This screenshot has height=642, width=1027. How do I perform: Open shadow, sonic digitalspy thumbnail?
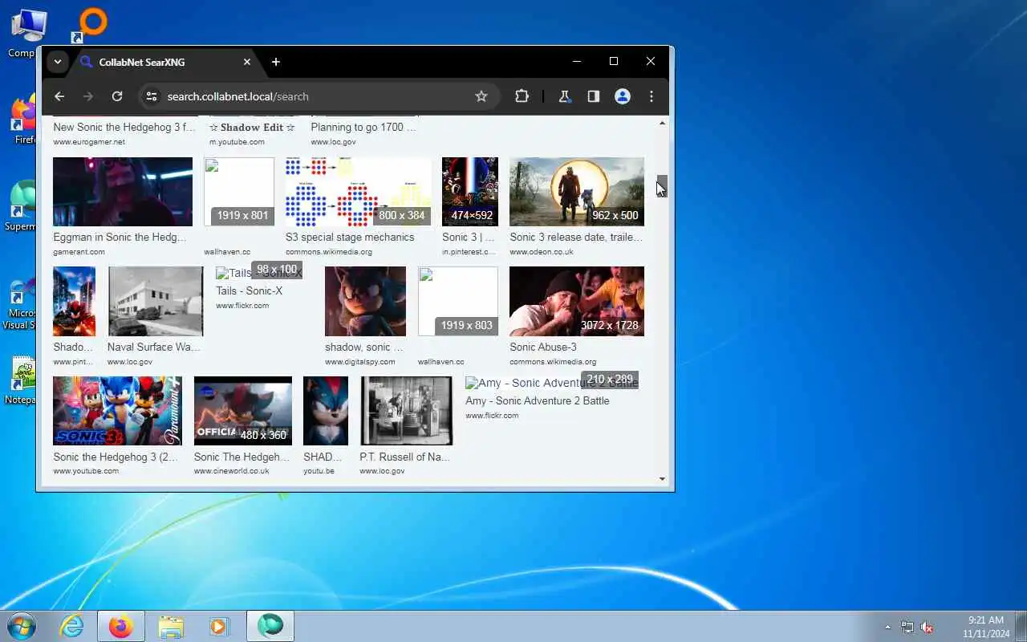[365, 301]
